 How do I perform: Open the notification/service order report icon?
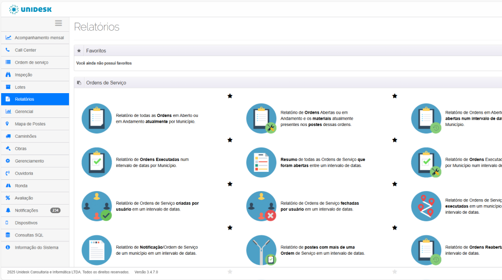(97, 250)
